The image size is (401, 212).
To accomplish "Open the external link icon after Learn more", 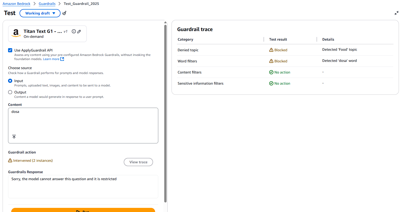I will [62, 59].
